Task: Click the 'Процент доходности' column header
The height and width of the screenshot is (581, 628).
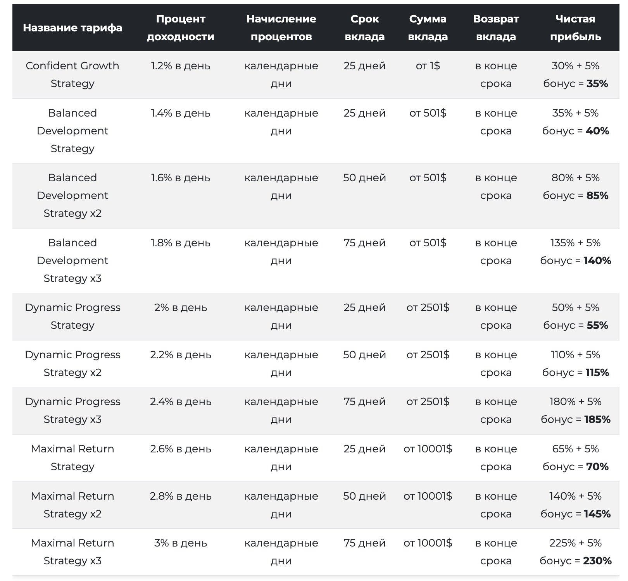Action: [181, 28]
